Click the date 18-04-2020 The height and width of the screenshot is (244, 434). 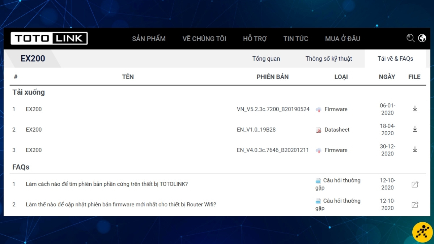tap(387, 129)
